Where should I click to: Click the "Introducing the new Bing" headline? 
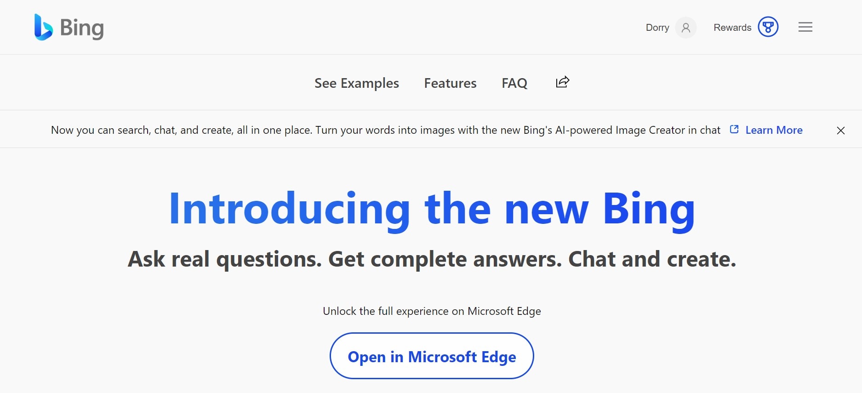tap(432, 209)
